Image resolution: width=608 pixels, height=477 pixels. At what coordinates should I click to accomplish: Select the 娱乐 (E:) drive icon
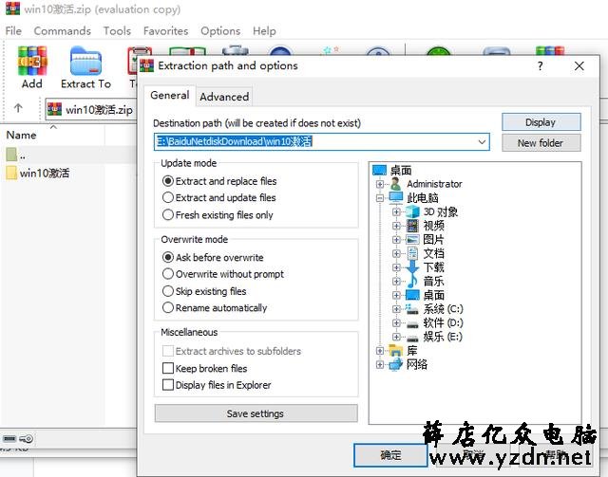(x=412, y=338)
